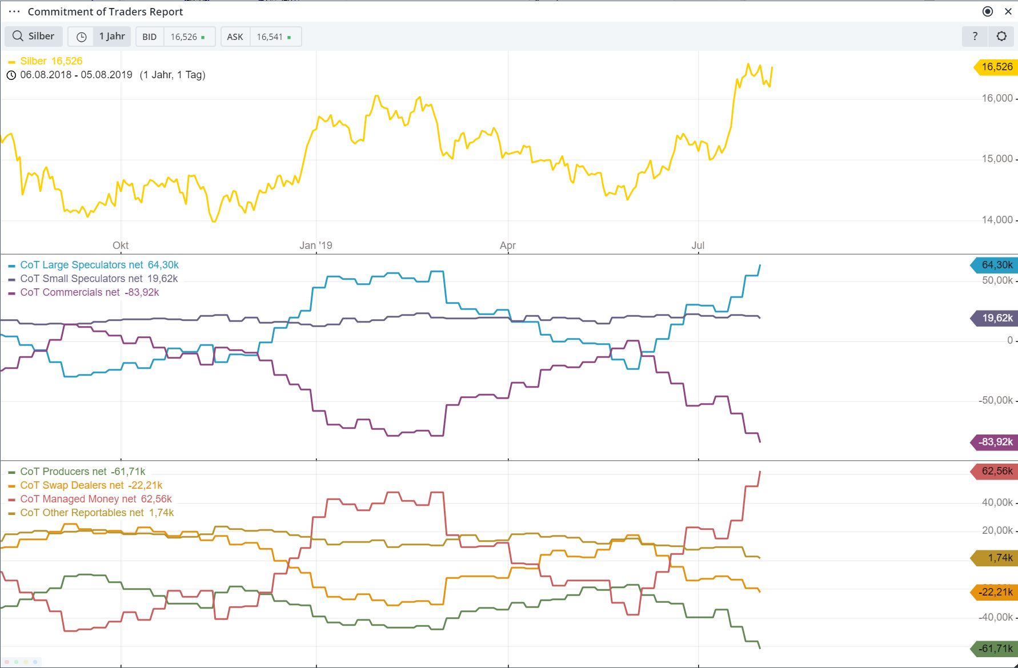This screenshot has height=668, width=1018.
Task: Click the 40,00k axis label
Action: (x=997, y=502)
